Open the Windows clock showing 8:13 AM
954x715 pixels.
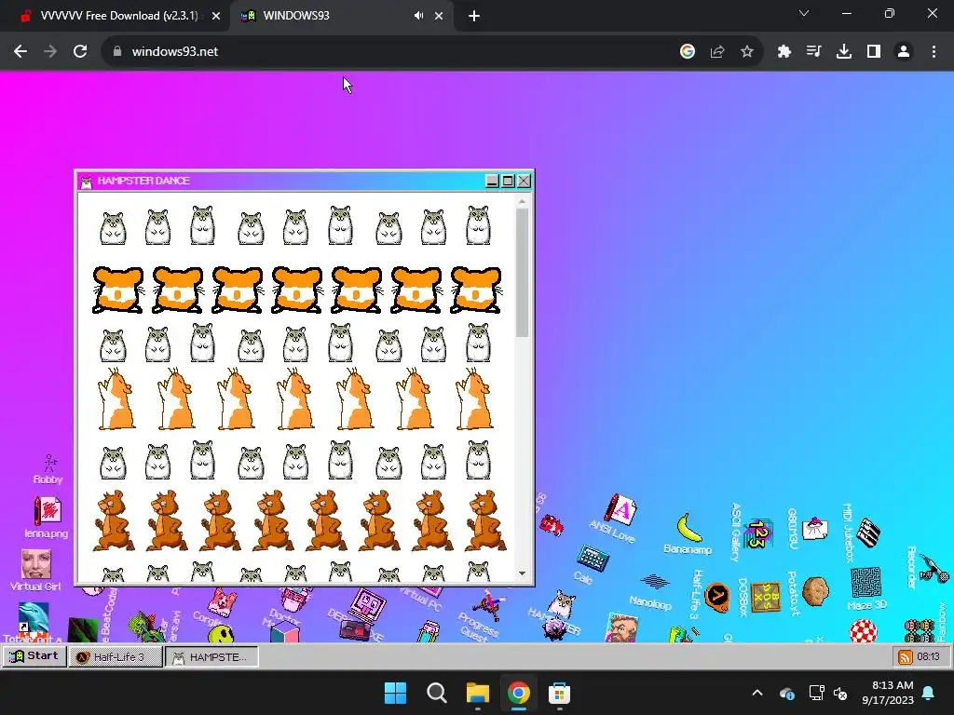click(x=888, y=693)
